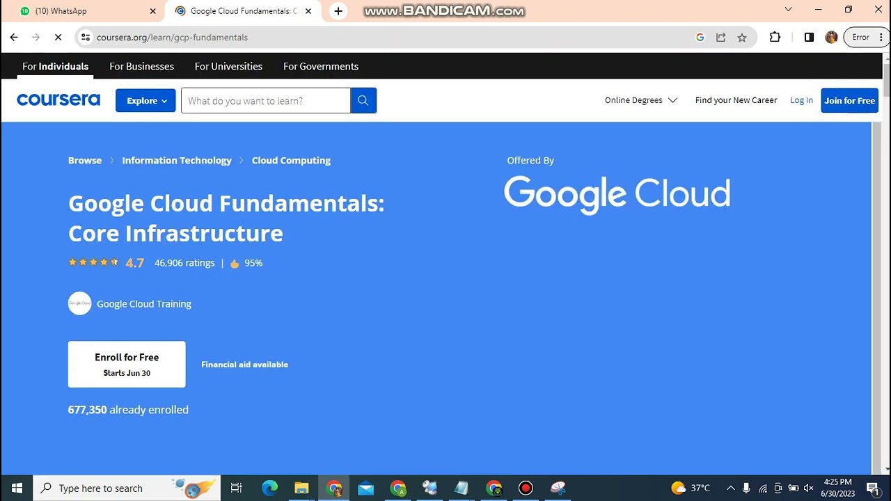Launch Microsoft Edge from taskbar
This screenshot has height=501, width=891.
coord(269,488)
